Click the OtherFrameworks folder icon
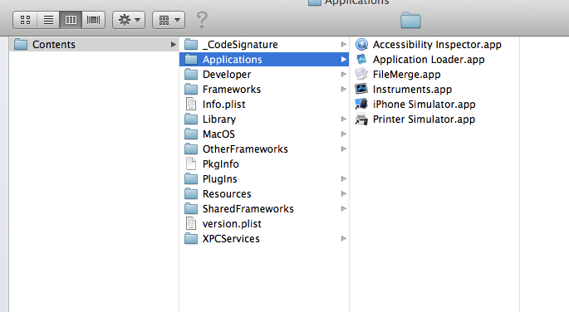Screen dimensions: 569x312 coord(191,149)
